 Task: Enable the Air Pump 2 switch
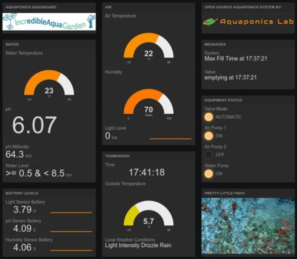(208, 155)
